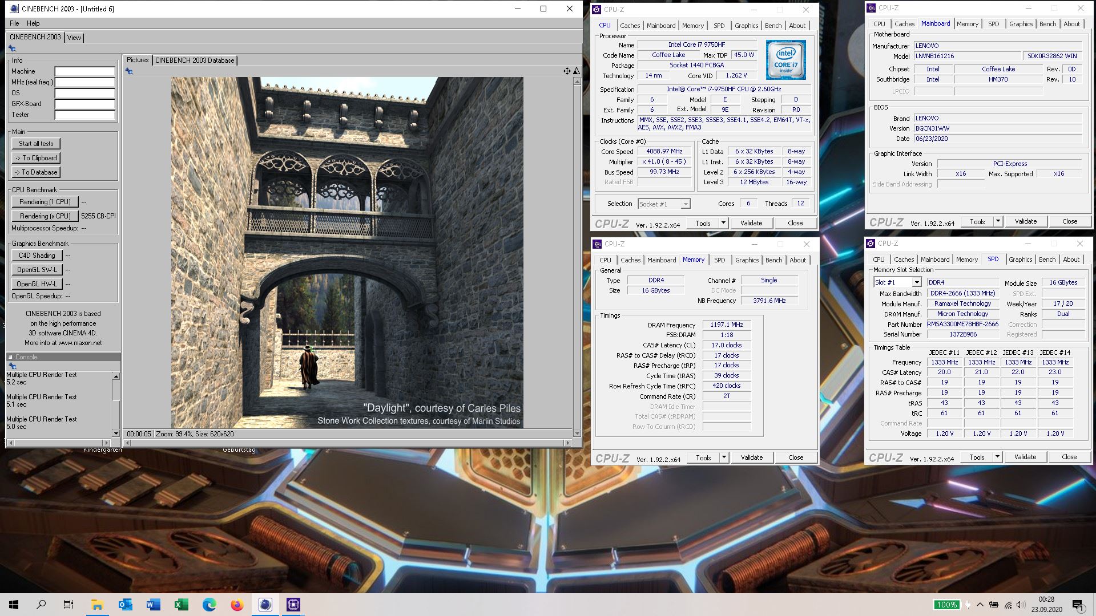This screenshot has width=1096, height=616.
Task: Open Microsoft Edge from taskbar
Action: [x=209, y=605]
